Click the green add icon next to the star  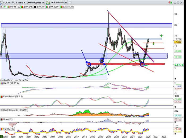(5, 6)
